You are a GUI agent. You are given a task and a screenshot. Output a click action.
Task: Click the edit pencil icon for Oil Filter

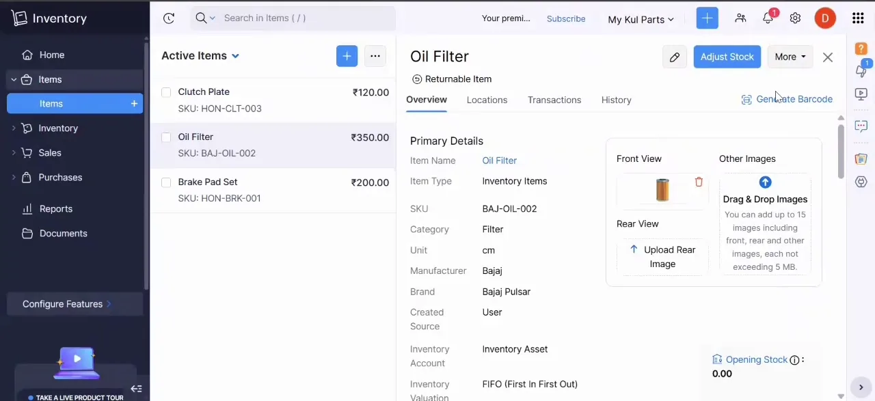tap(675, 57)
